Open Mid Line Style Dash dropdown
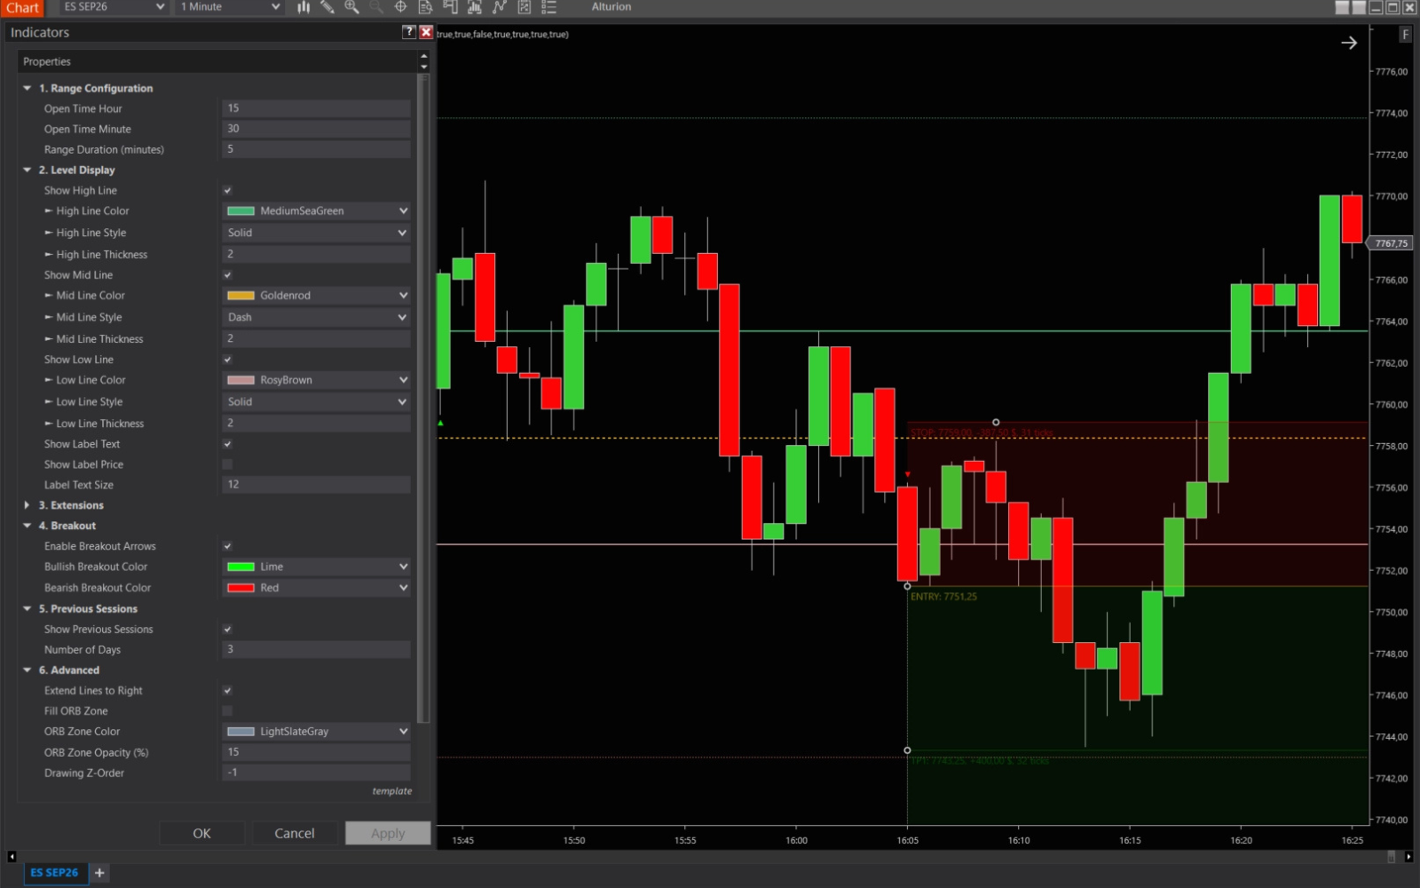1420x888 pixels. (316, 317)
